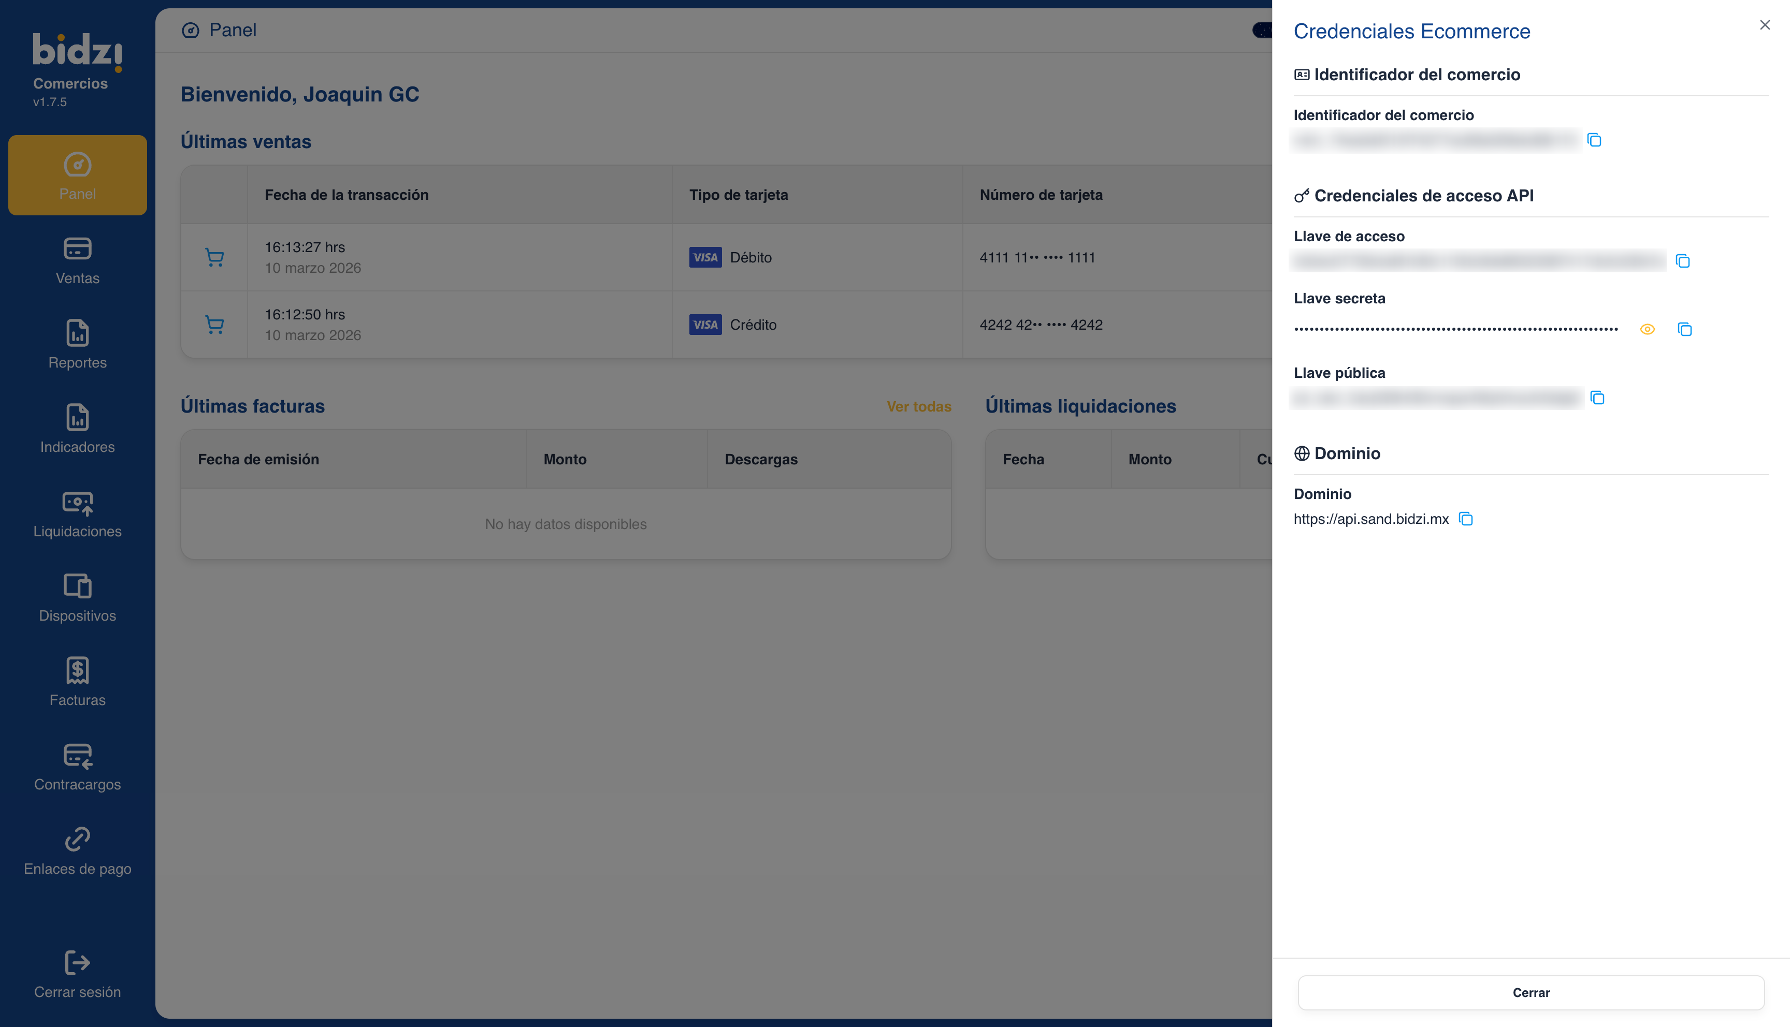Copy the Llave secreta value
The width and height of the screenshot is (1790, 1027).
1684,329
